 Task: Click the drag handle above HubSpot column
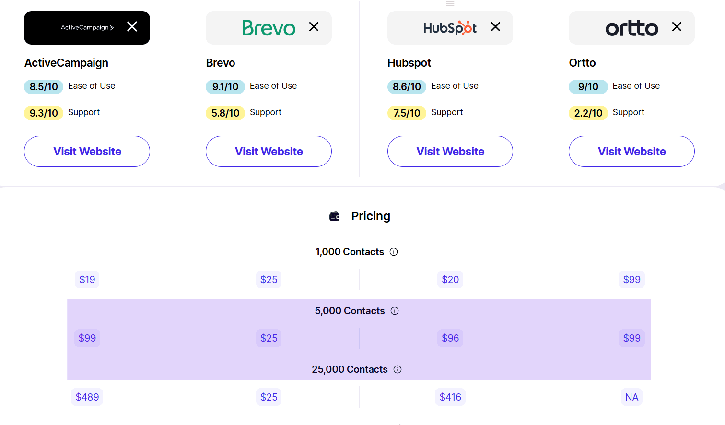[450, 4]
